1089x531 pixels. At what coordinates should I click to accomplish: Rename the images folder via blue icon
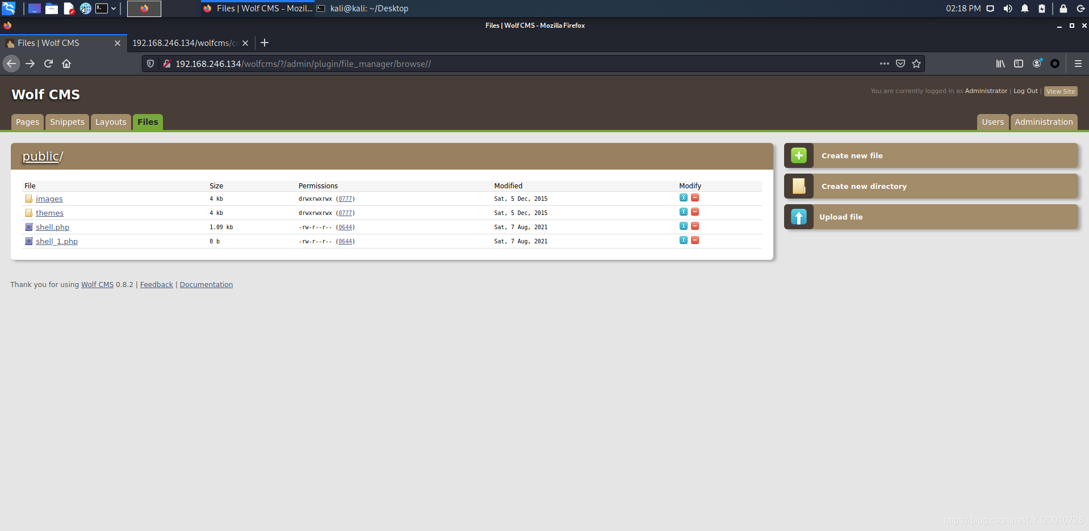684,197
